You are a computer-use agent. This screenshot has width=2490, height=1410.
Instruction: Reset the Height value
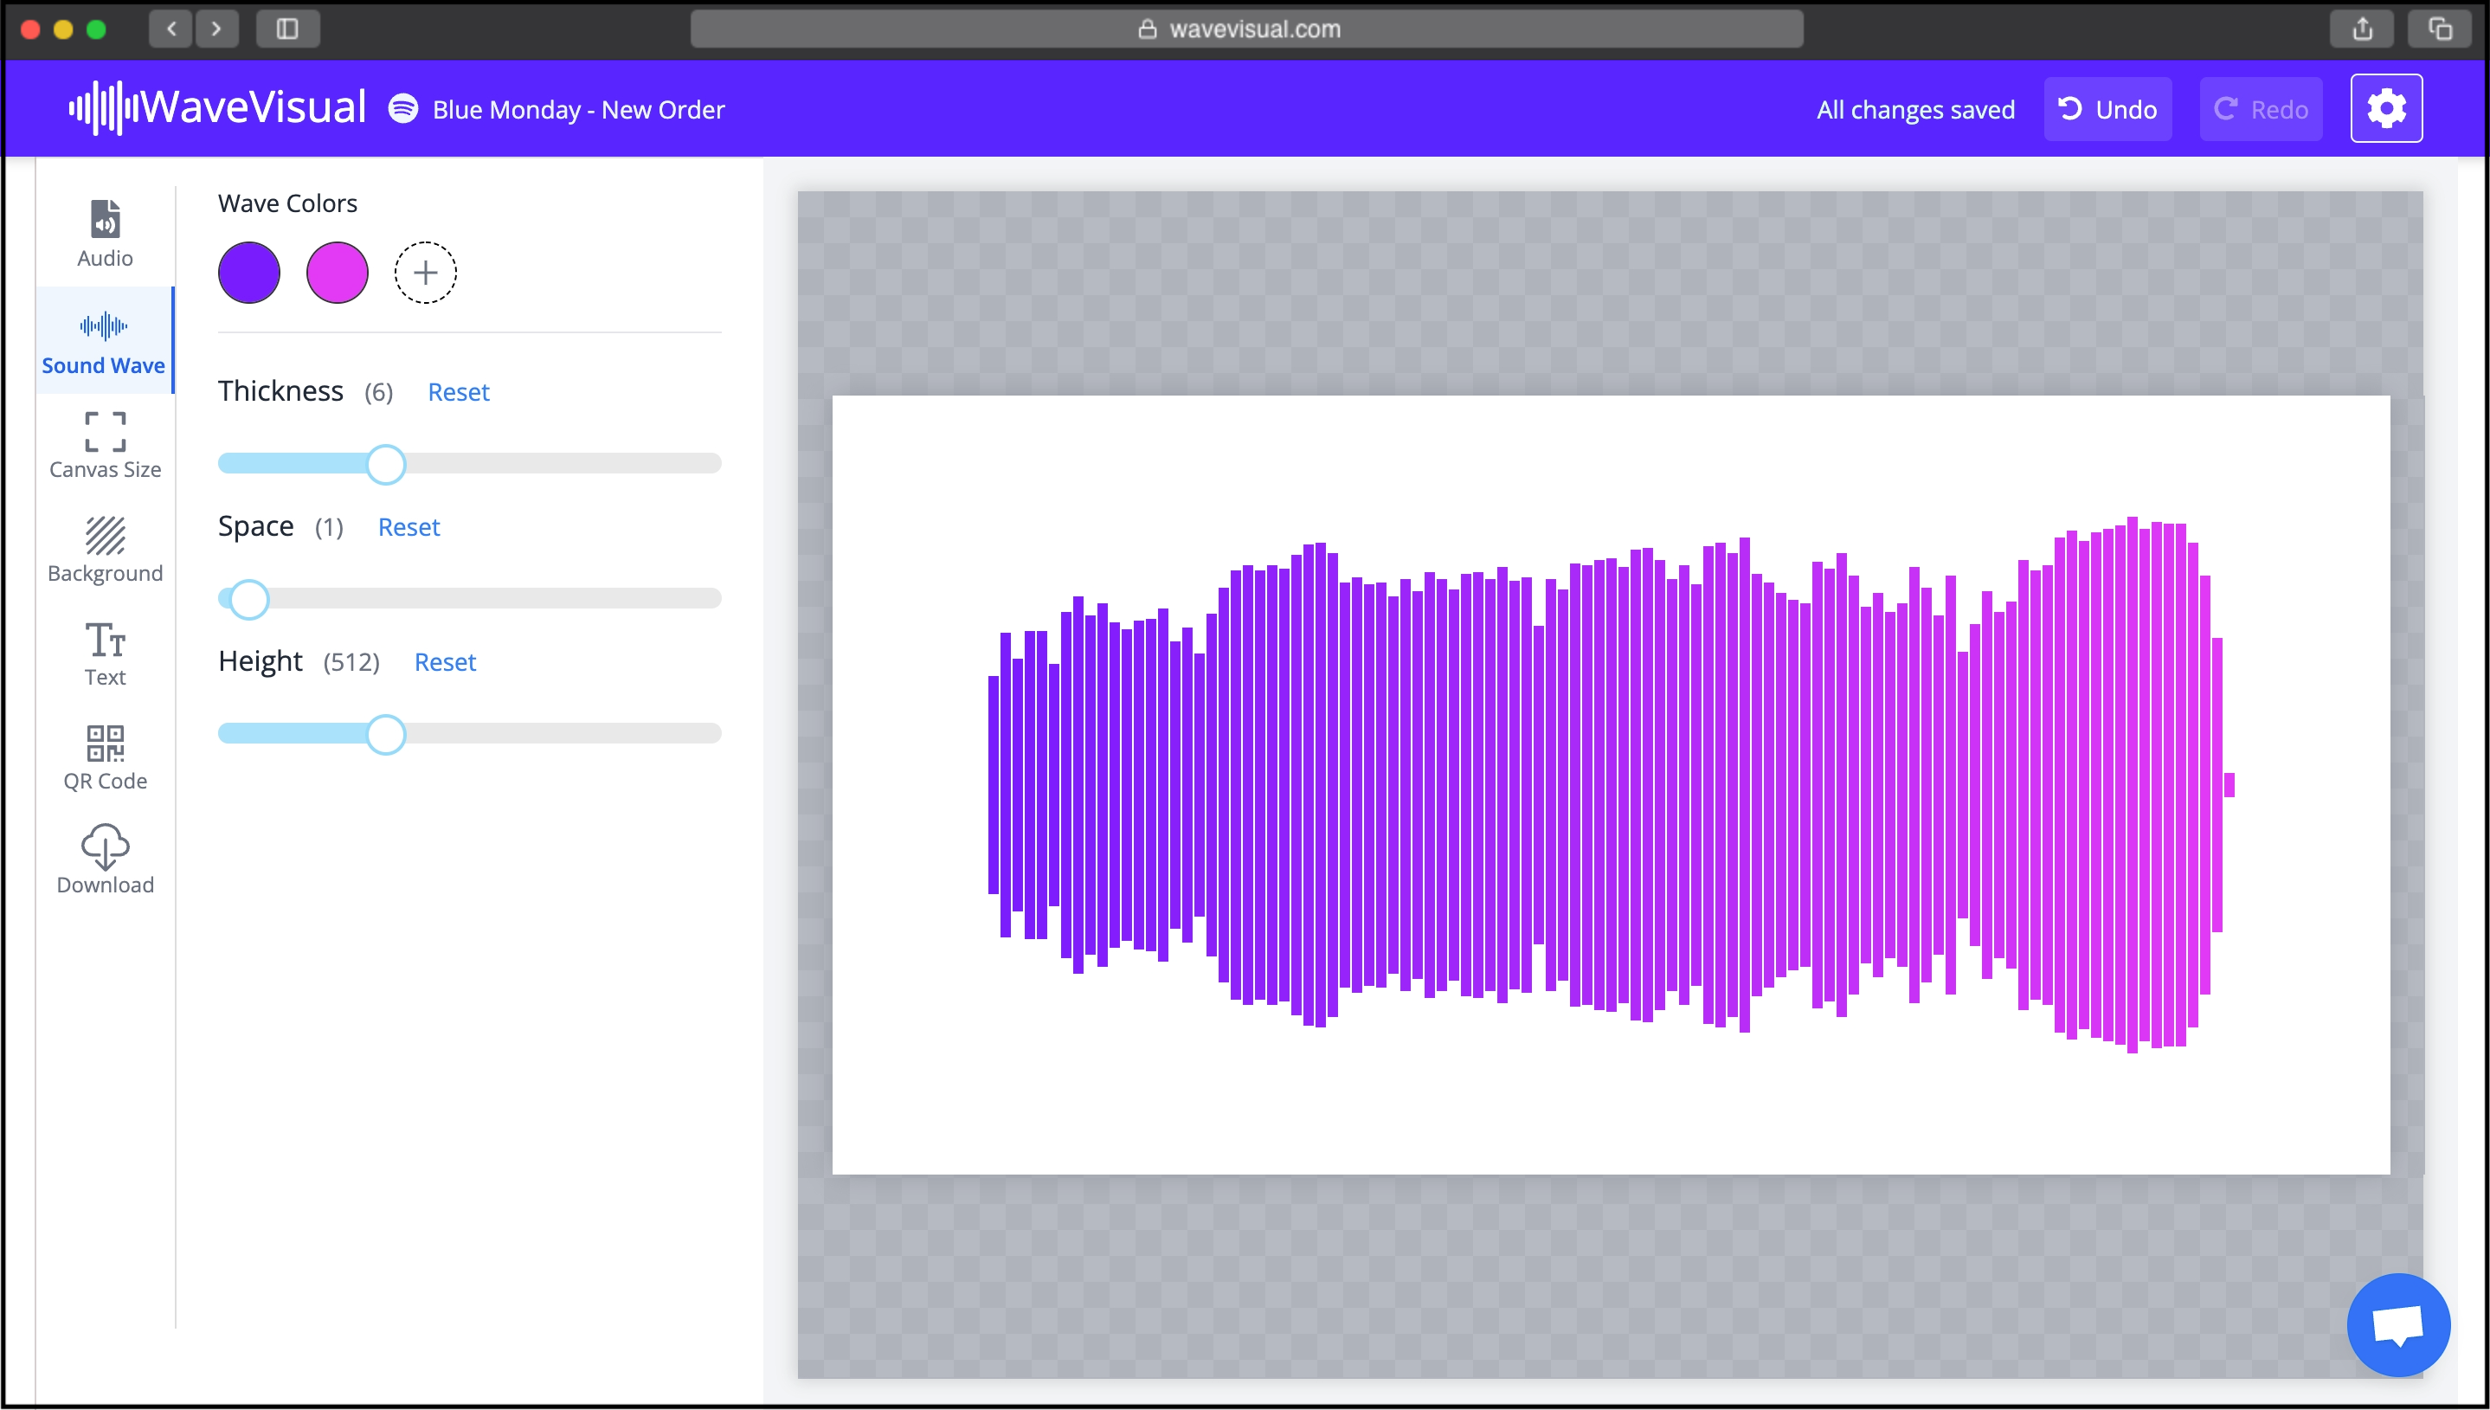coord(446,662)
